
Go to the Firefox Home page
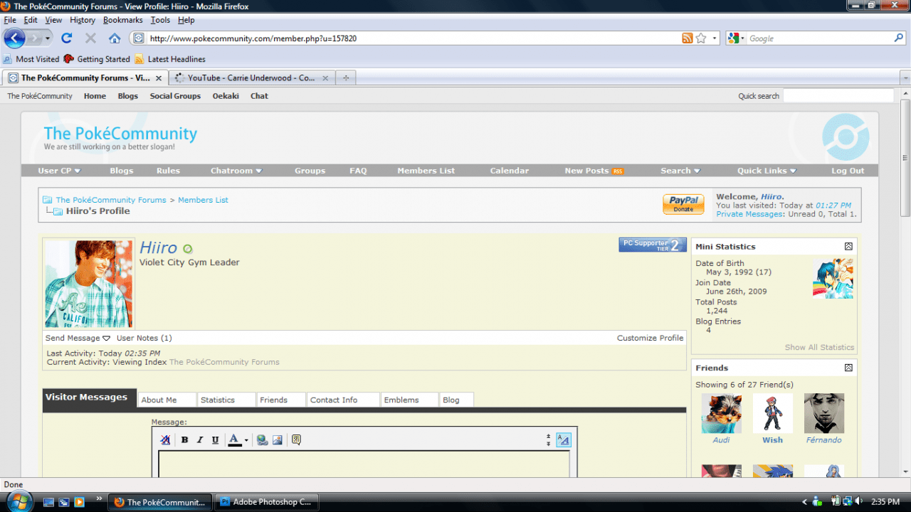(114, 38)
